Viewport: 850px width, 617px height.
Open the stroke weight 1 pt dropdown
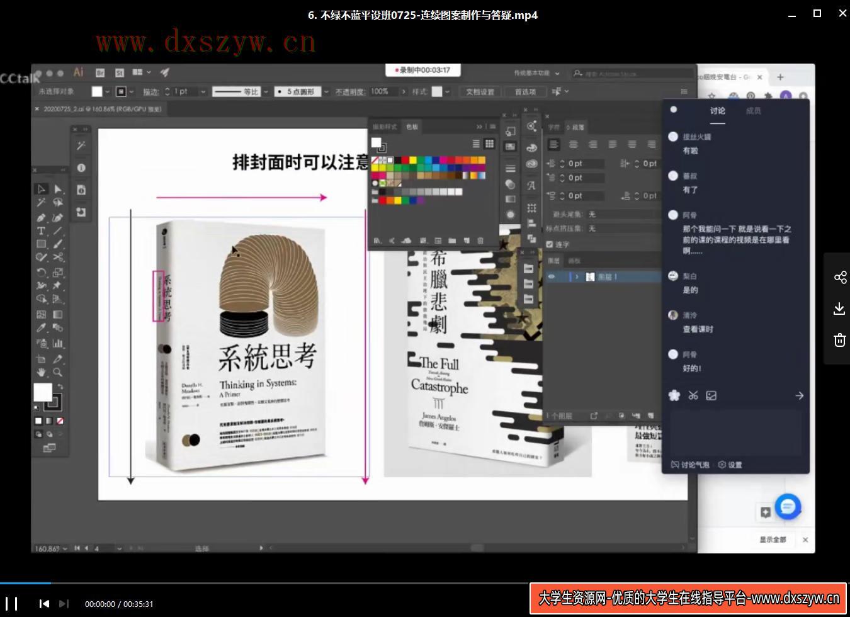point(203,91)
